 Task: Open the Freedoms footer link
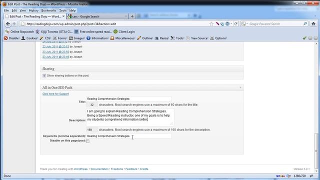(117, 169)
